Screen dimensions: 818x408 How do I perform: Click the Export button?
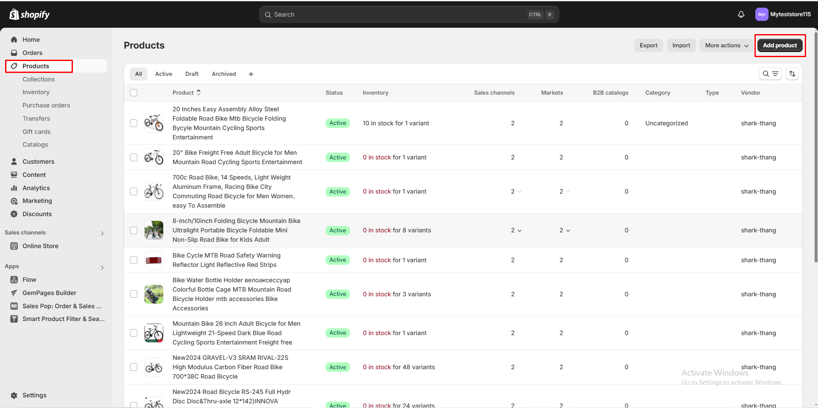tap(648, 46)
